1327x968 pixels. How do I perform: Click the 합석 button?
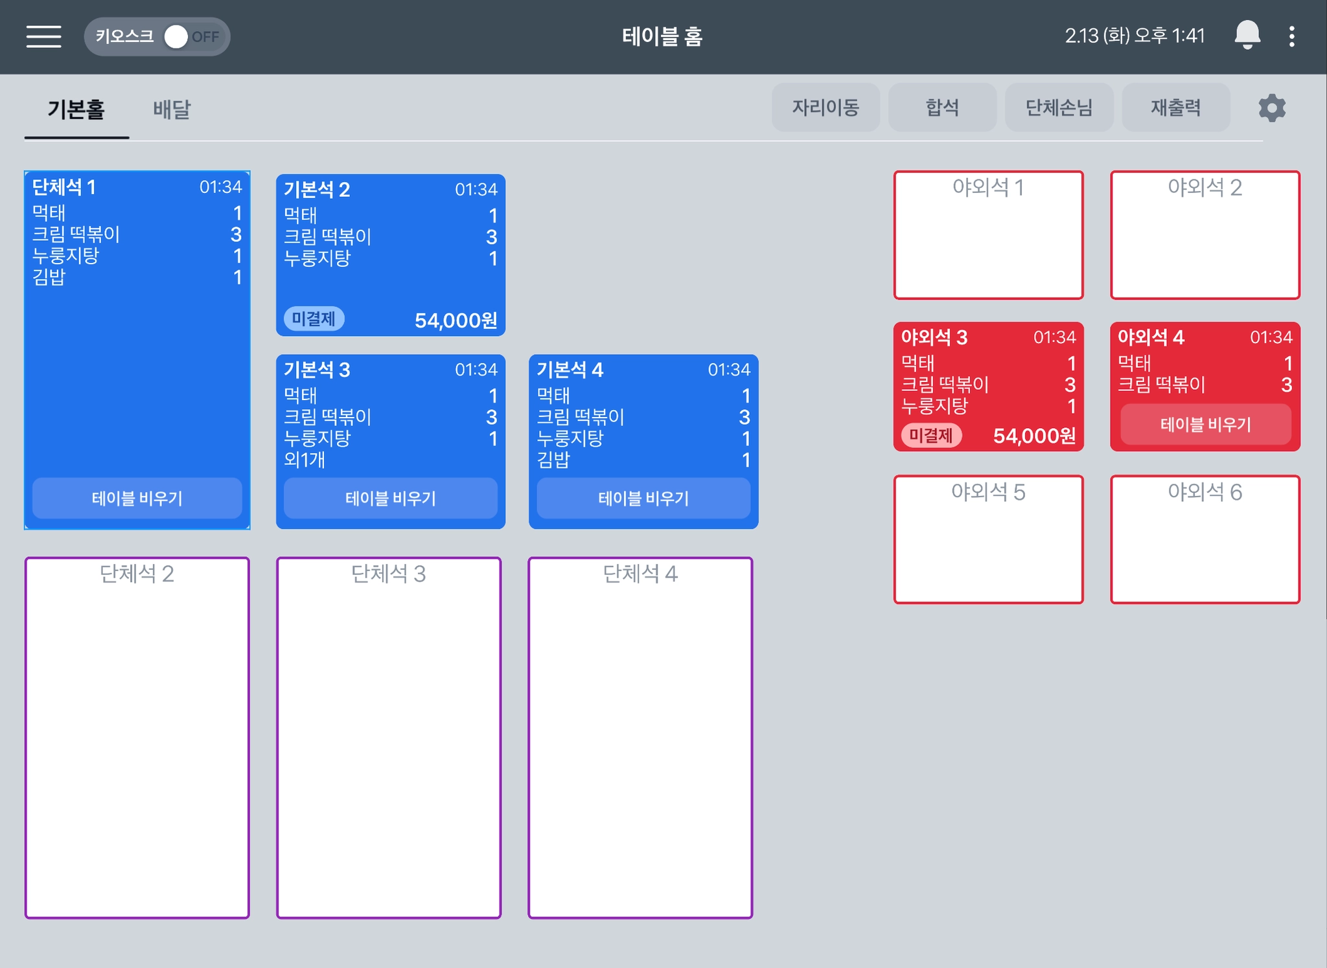tap(941, 107)
